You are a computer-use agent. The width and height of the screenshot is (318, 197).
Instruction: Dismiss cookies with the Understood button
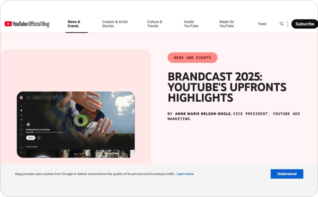coord(287,174)
